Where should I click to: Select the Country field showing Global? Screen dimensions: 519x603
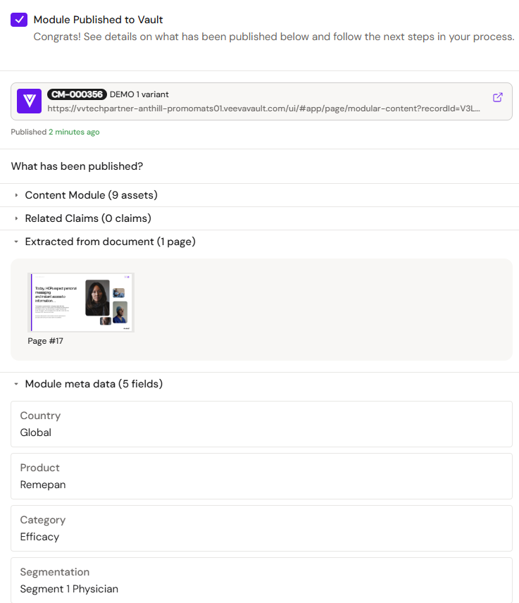click(x=261, y=424)
